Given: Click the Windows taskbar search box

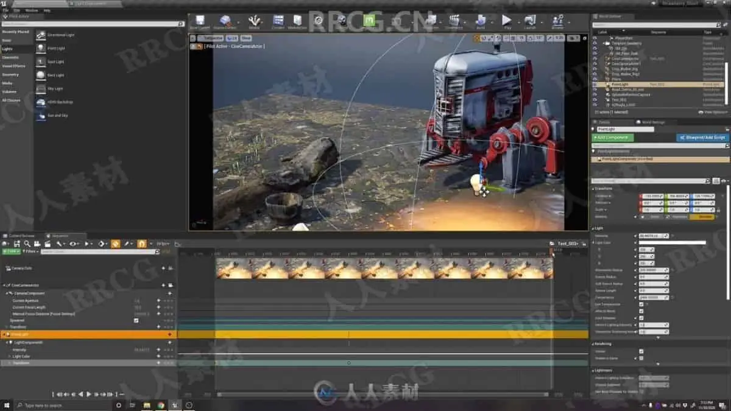Looking at the screenshot, I should click(61, 405).
